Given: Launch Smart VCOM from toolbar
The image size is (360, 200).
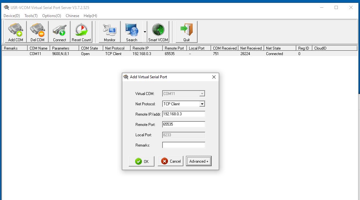Looking at the screenshot, I should click(x=158, y=32).
